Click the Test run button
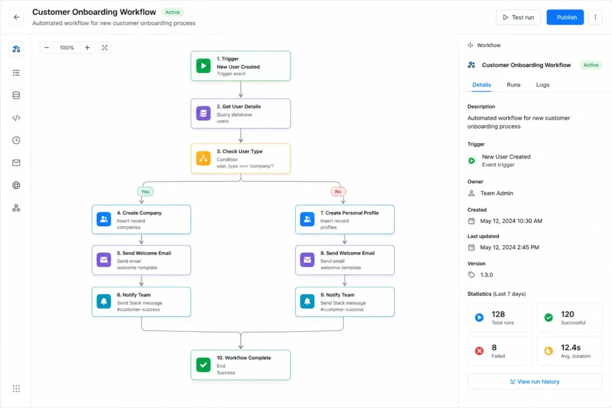Screen dimensions: 612x408 [x=518, y=17]
